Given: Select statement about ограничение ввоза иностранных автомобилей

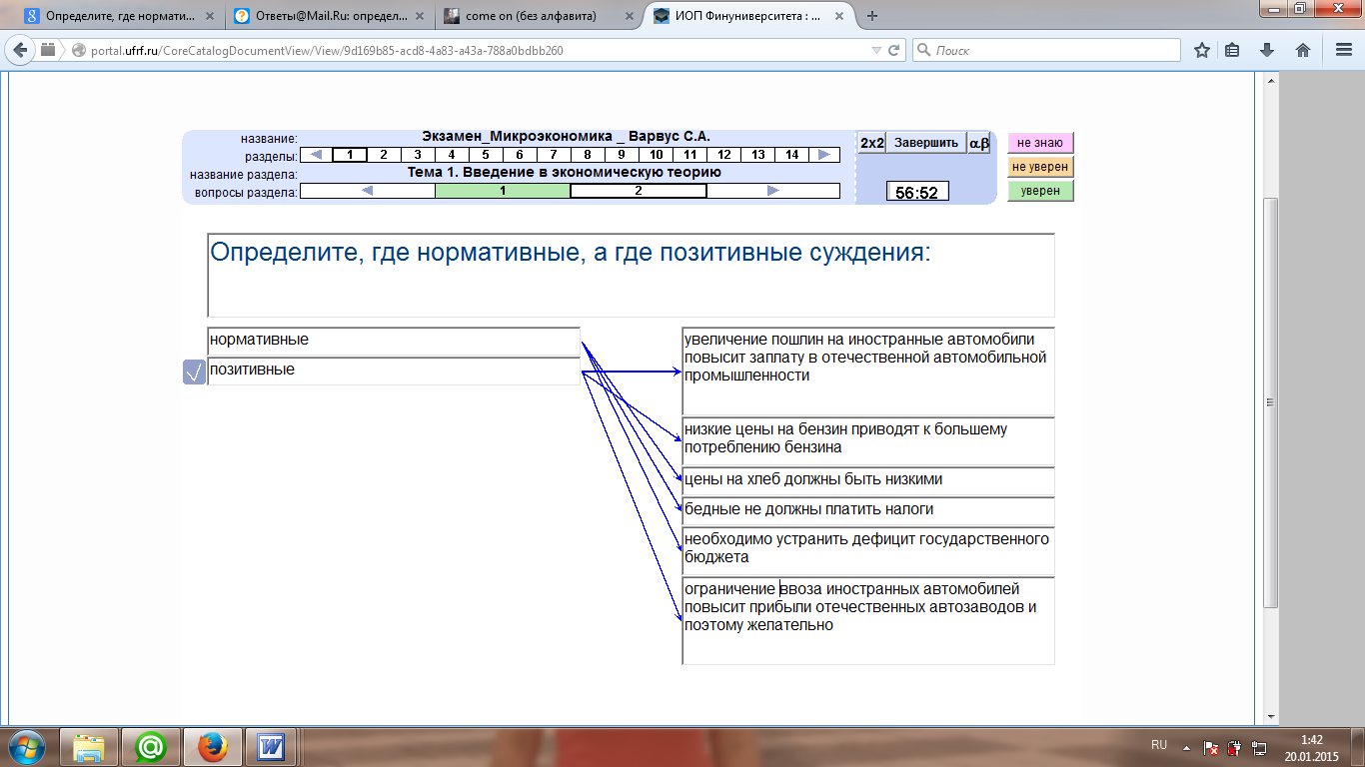Looking at the screenshot, I should (x=868, y=620).
